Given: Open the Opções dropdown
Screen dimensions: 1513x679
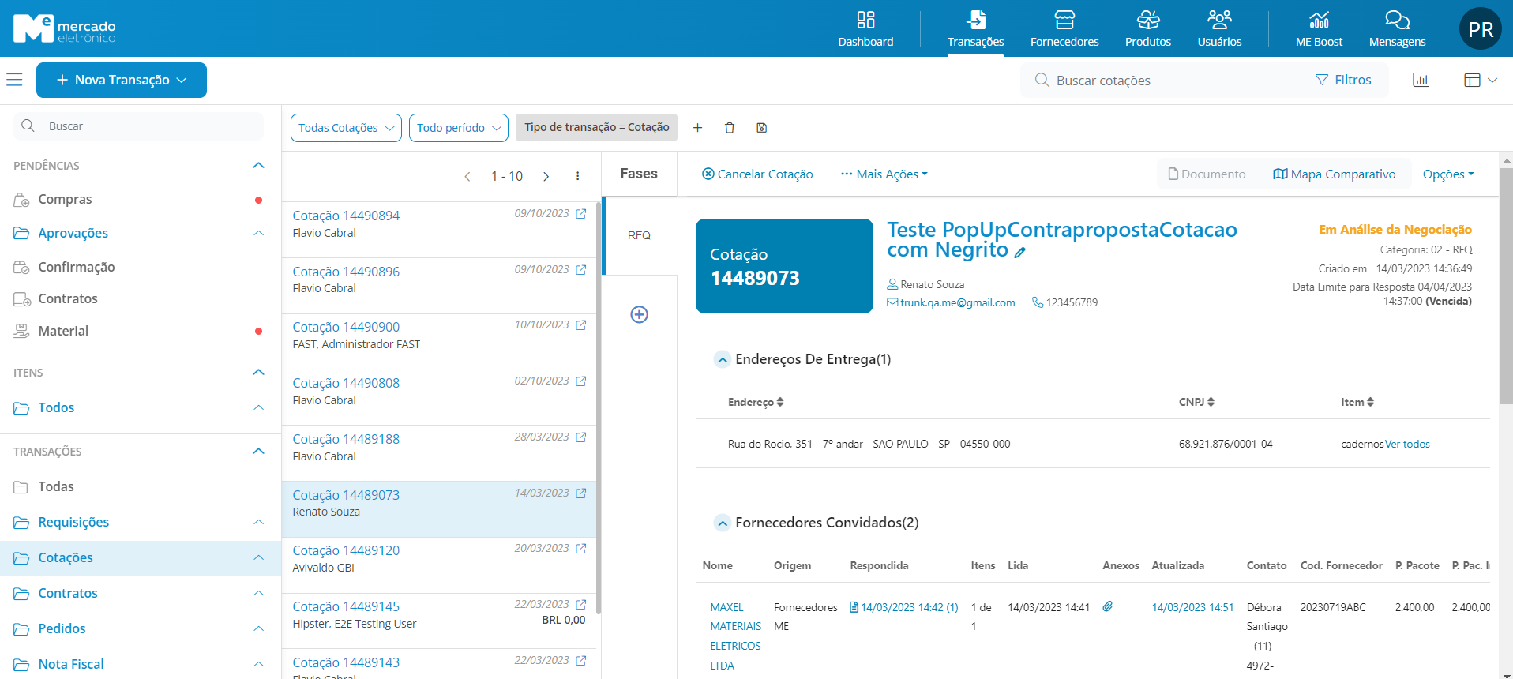Looking at the screenshot, I should pyautogui.click(x=1448, y=174).
